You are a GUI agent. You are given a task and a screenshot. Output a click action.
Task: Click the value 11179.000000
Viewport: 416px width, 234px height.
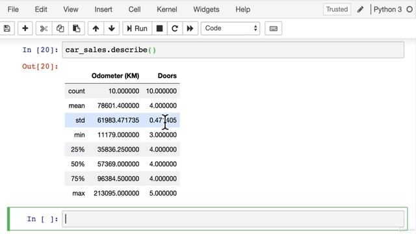pos(118,135)
